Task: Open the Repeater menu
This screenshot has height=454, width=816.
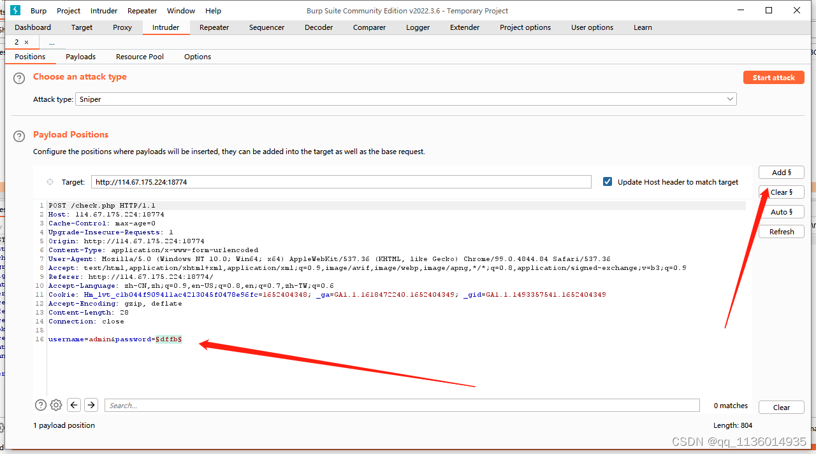Action: tap(142, 11)
